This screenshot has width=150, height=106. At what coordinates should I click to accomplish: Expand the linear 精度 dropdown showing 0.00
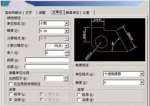[67, 31]
